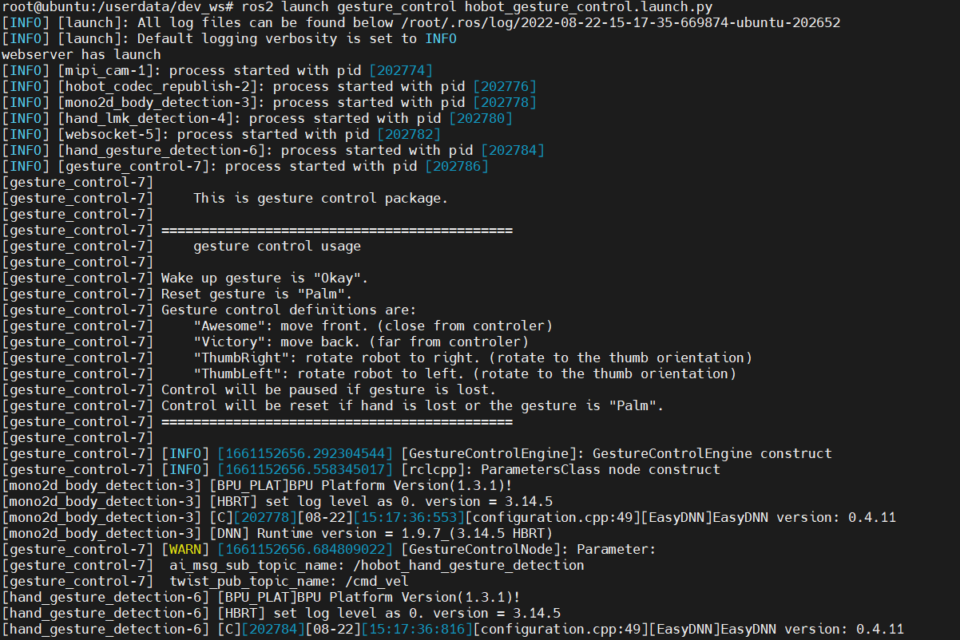Click the "Awesome" move front definition

coord(372,326)
